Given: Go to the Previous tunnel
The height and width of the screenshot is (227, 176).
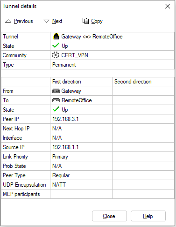Looking at the screenshot, I should (x=23, y=21).
